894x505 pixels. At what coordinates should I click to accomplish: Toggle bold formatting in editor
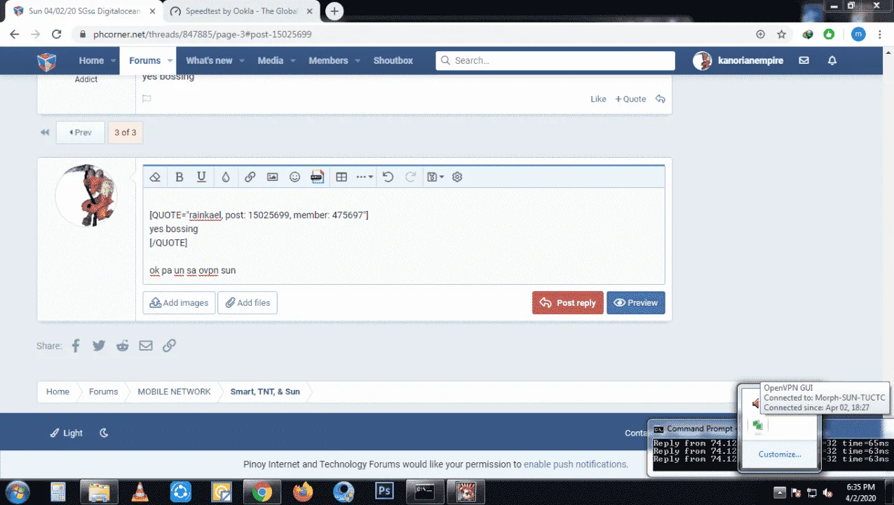[179, 177]
